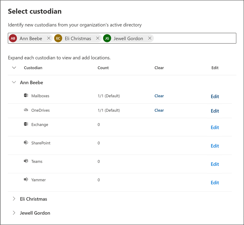Click Ann Beebe's AB avatar badge
This screenshot has height=225, width=244.
coord(13,38)
